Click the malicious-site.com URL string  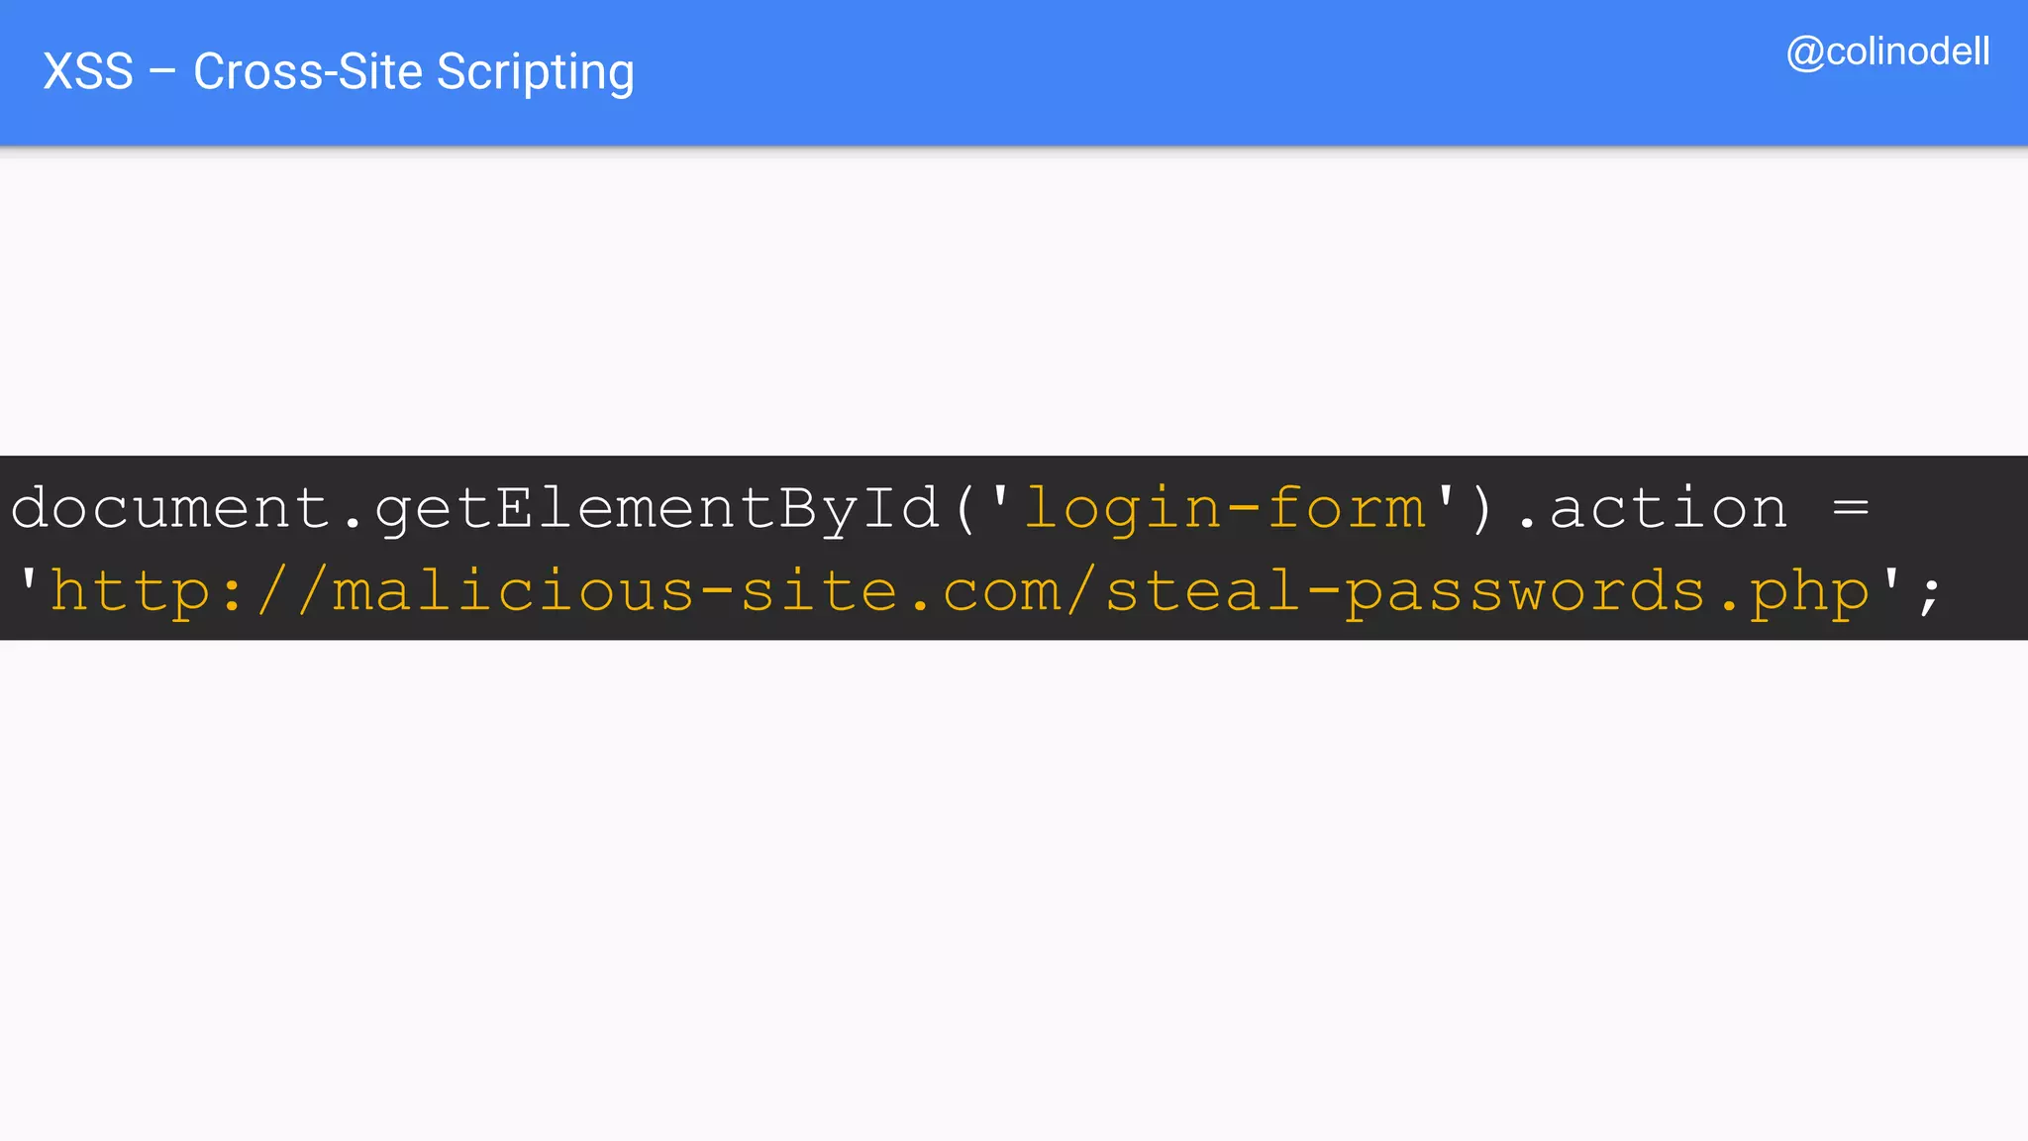[960, 591]
